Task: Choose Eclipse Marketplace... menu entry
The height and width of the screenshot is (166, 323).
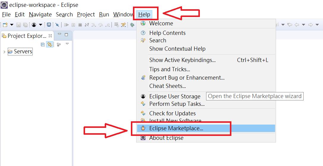Action: point(206,128)
